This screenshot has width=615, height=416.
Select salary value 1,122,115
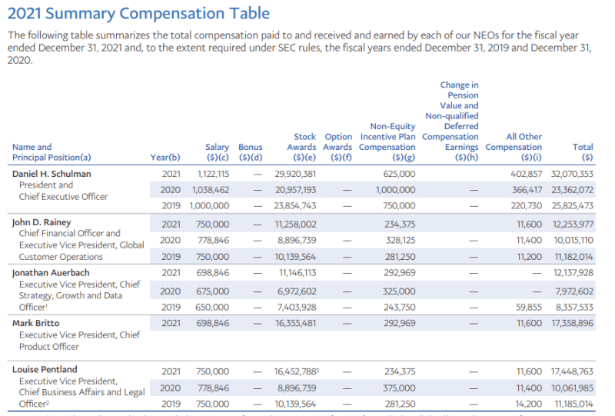213,174
